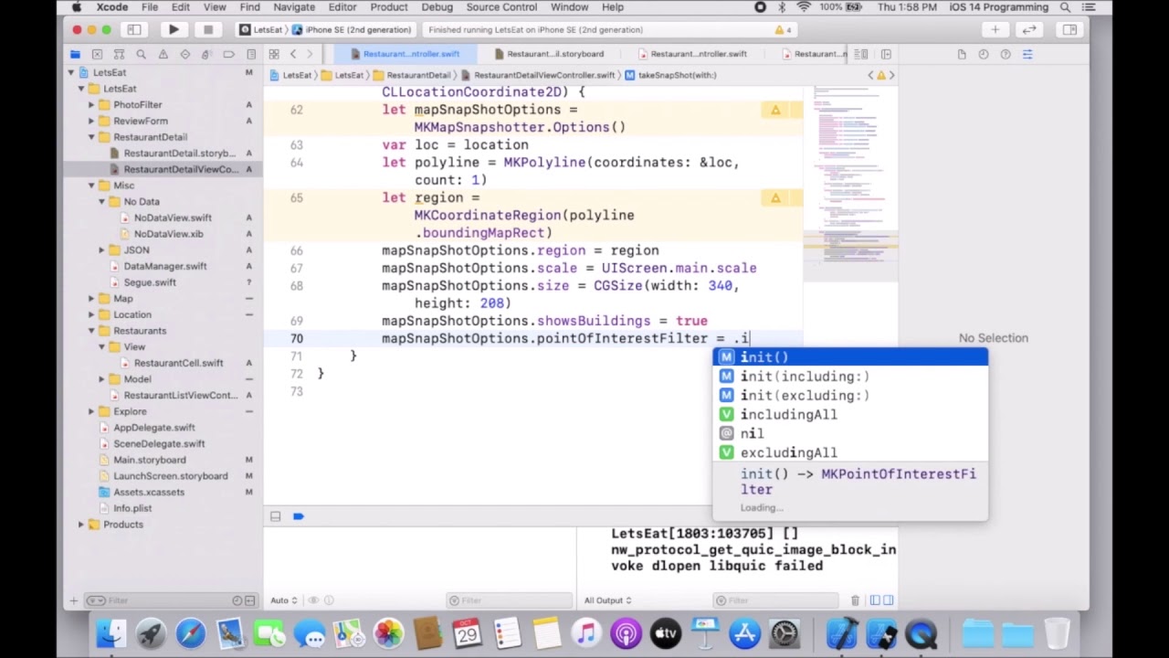This screenshot has width=1169, height=658.
Task: Show related items grid icon
Action: coord(274,54)
